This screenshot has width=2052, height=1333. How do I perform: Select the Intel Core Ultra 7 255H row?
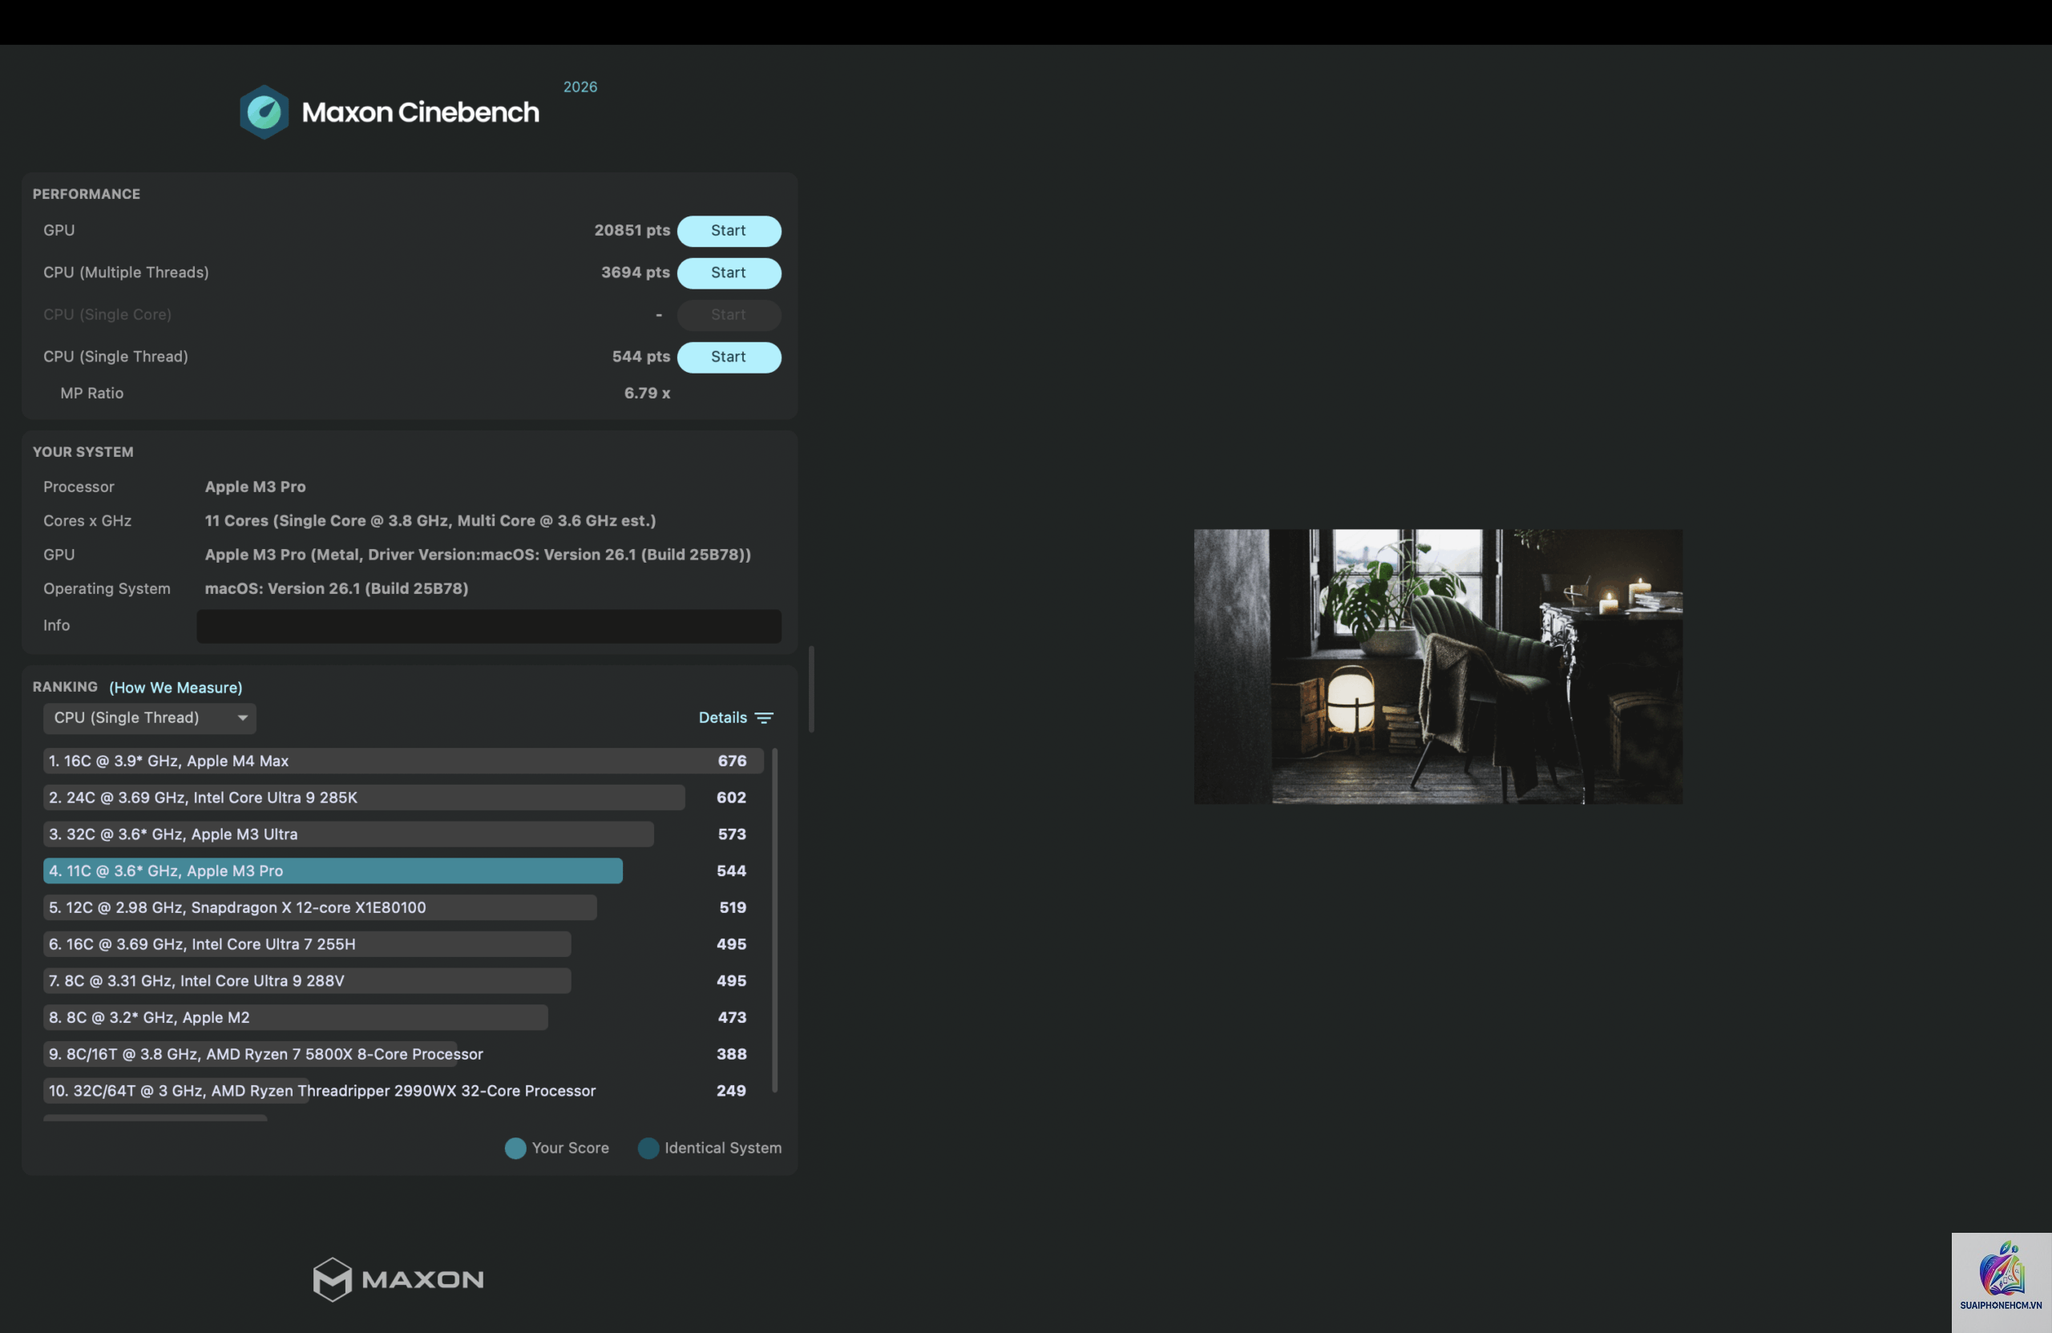[x=402, y=944]
